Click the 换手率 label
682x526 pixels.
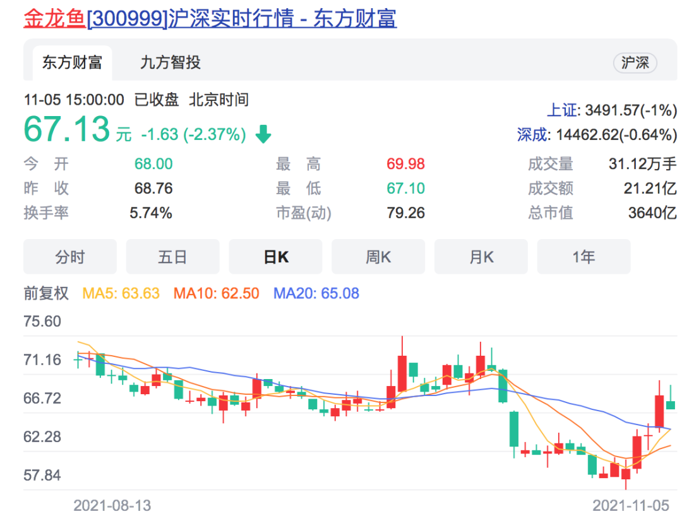[46, 213]
